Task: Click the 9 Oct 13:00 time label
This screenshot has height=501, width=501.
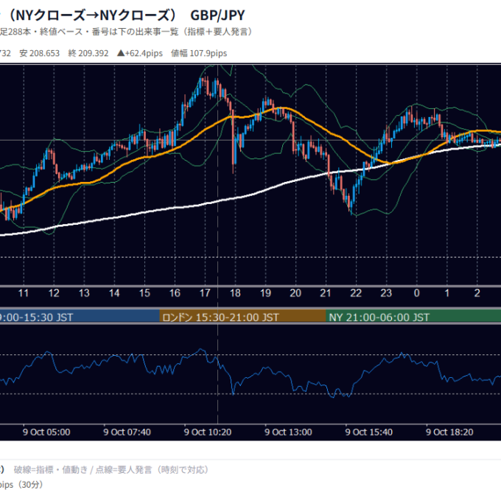Action: [288, 432]
